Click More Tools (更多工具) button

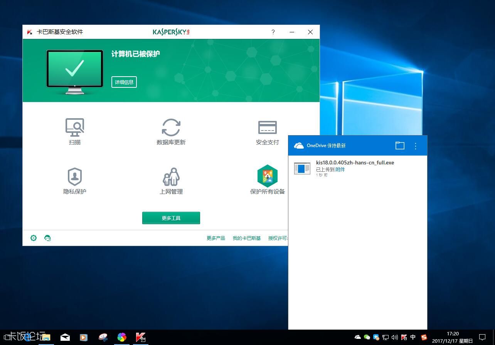coord(171,218)
